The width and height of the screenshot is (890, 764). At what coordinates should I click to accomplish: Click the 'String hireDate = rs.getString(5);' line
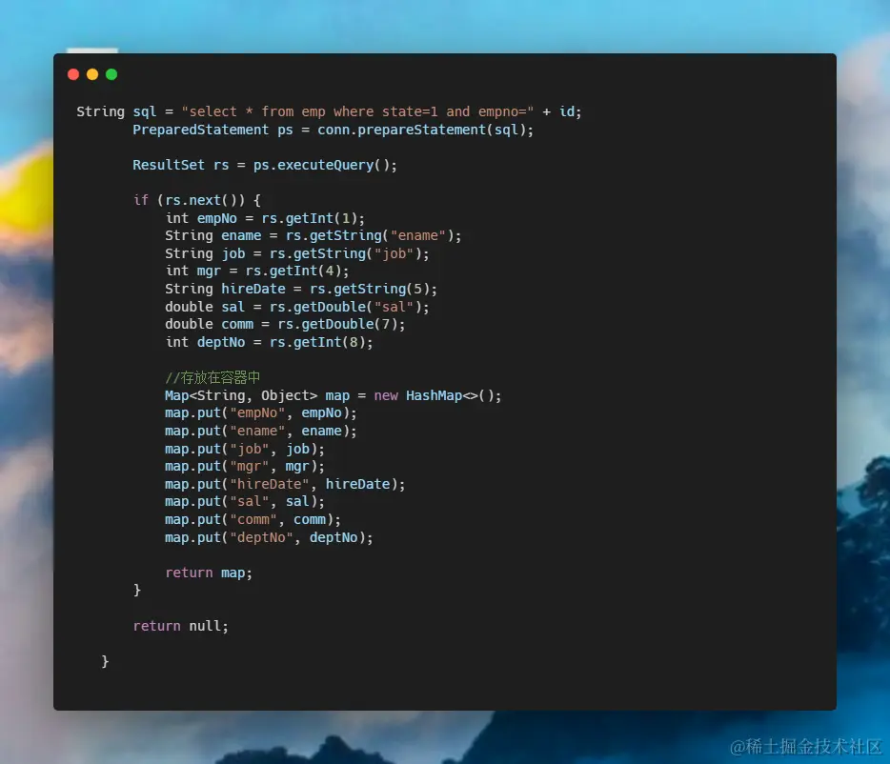click(x=301, y=289)
